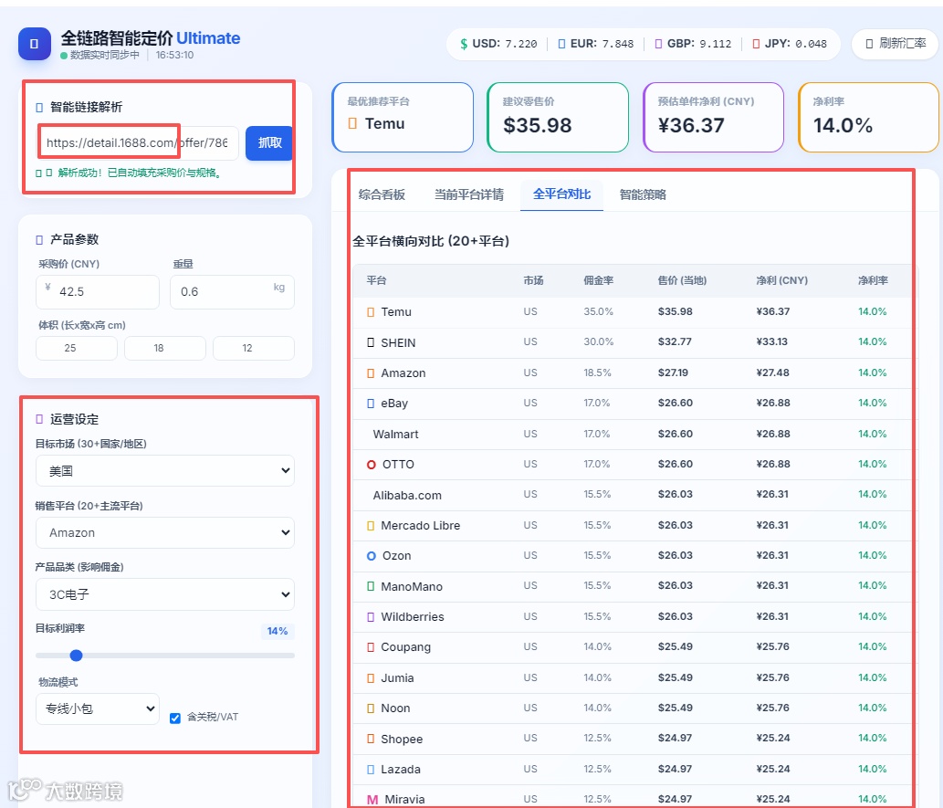
Task: Switch to the 当前平台详情 tab
Action: point(469,195)
